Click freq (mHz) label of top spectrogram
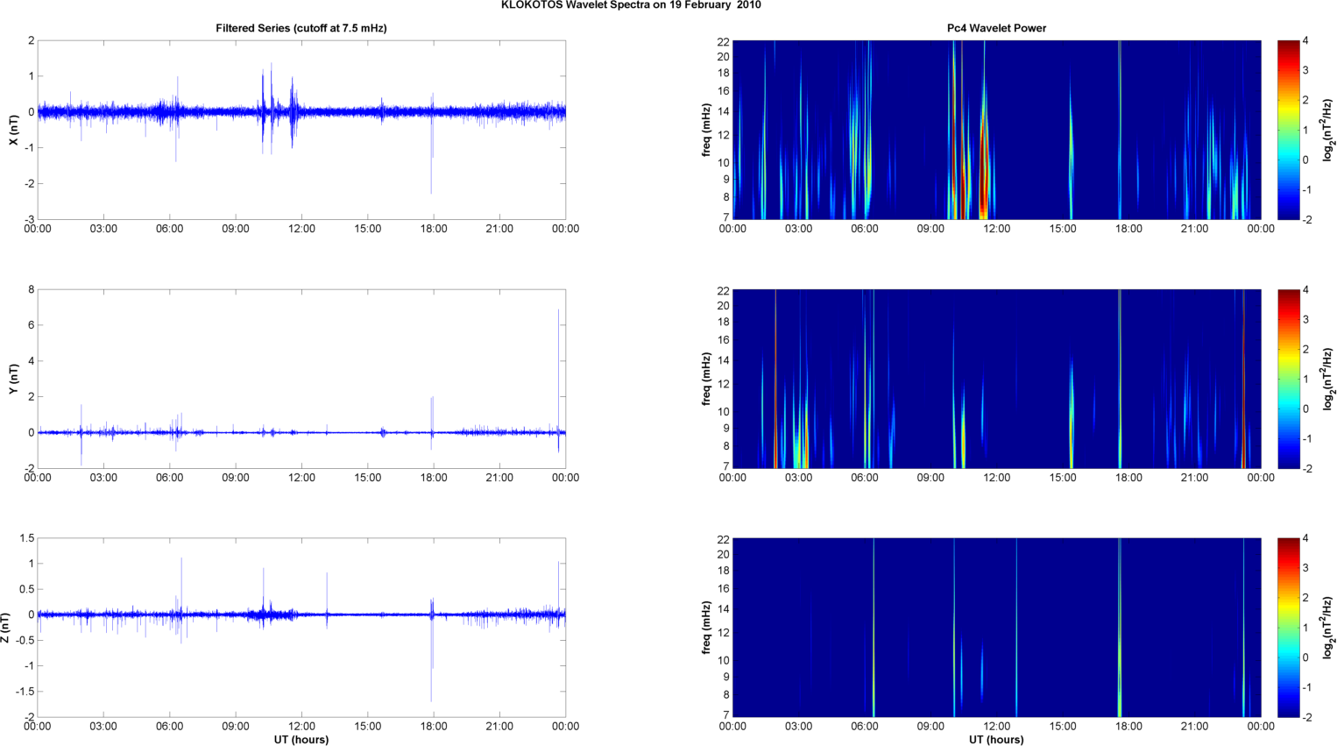The height and width of the screenshot is (746, 1337). (706, 130)
